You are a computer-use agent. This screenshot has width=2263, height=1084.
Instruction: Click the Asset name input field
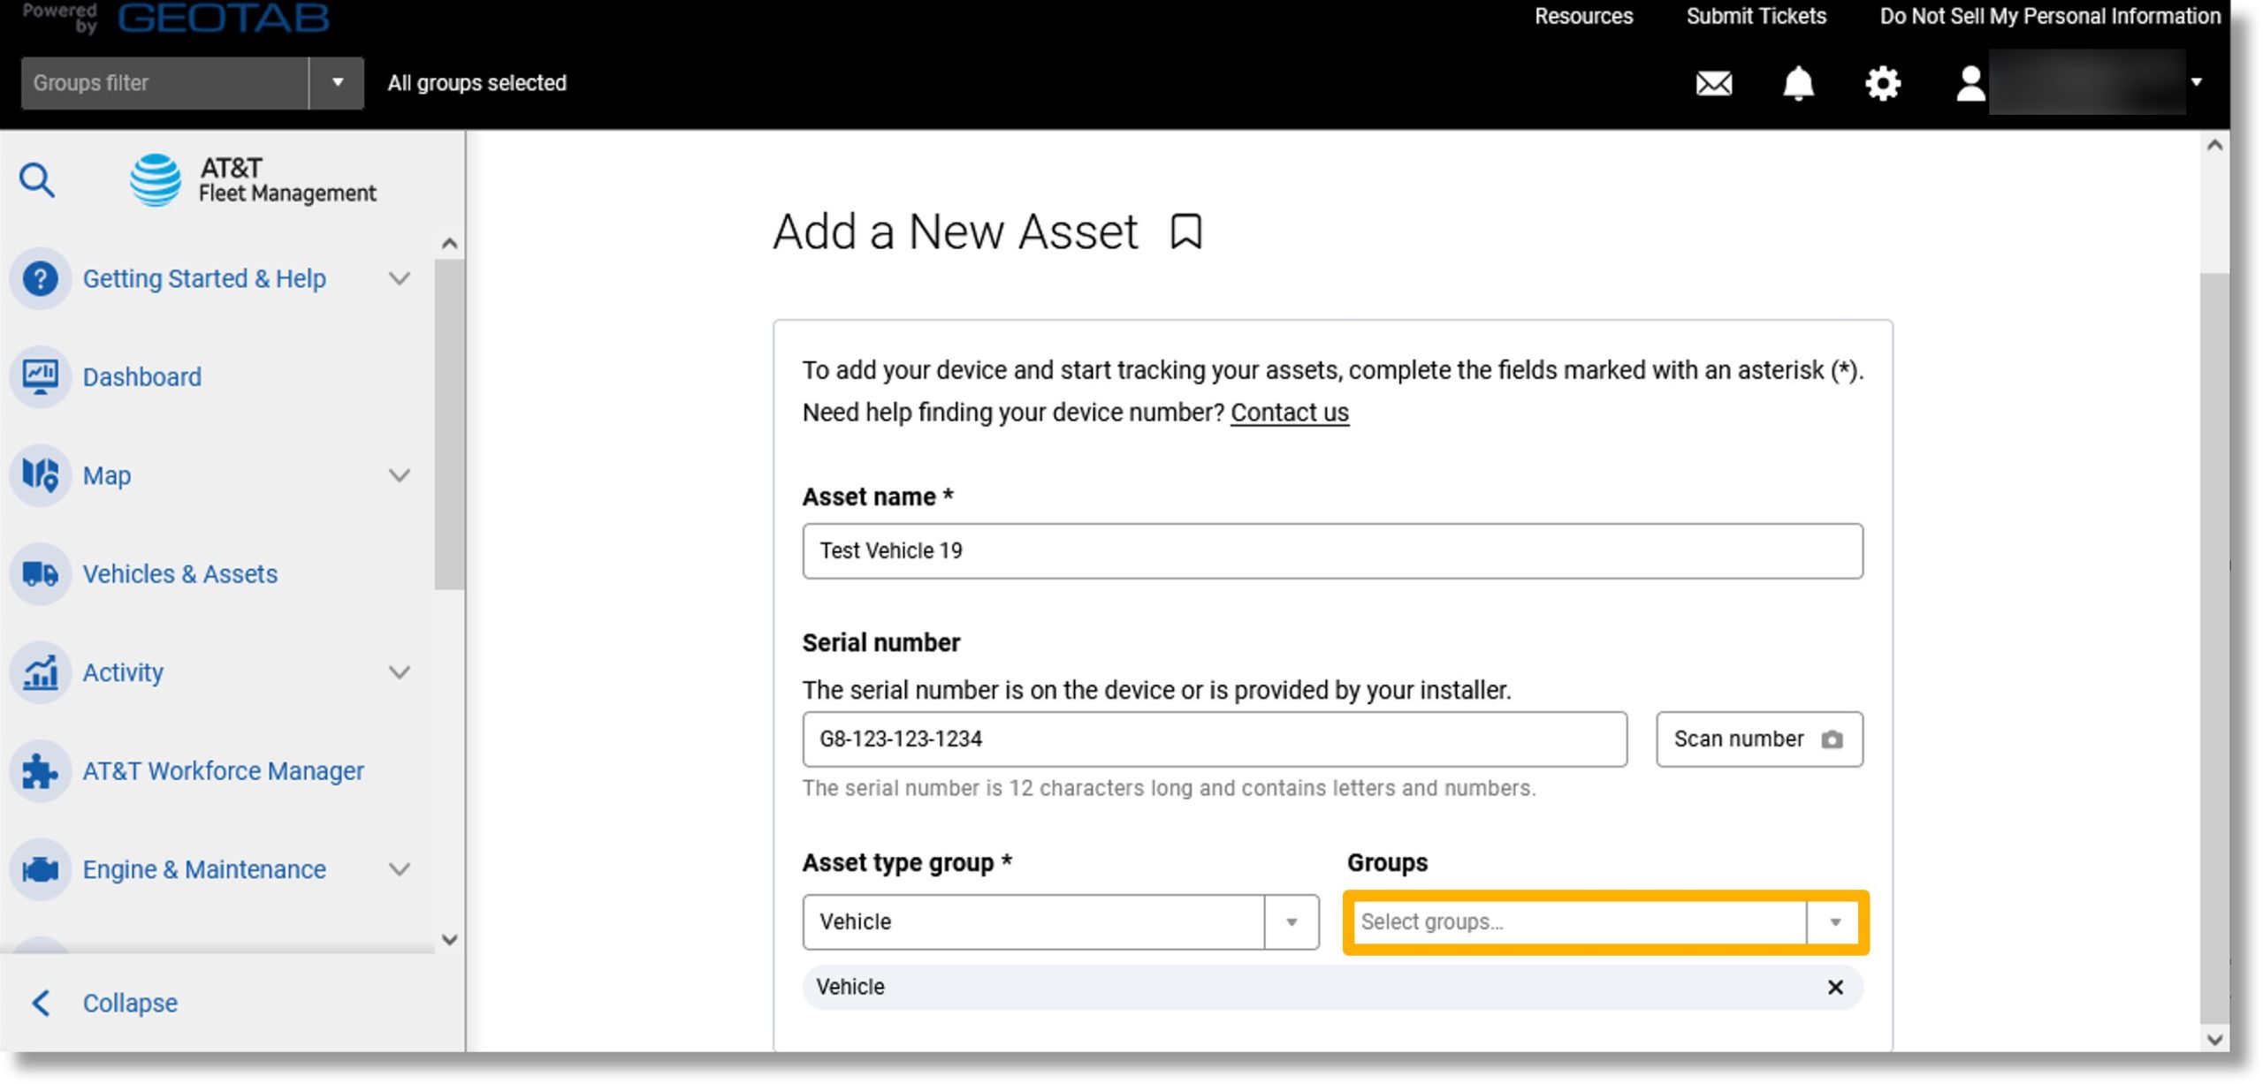1330,550
